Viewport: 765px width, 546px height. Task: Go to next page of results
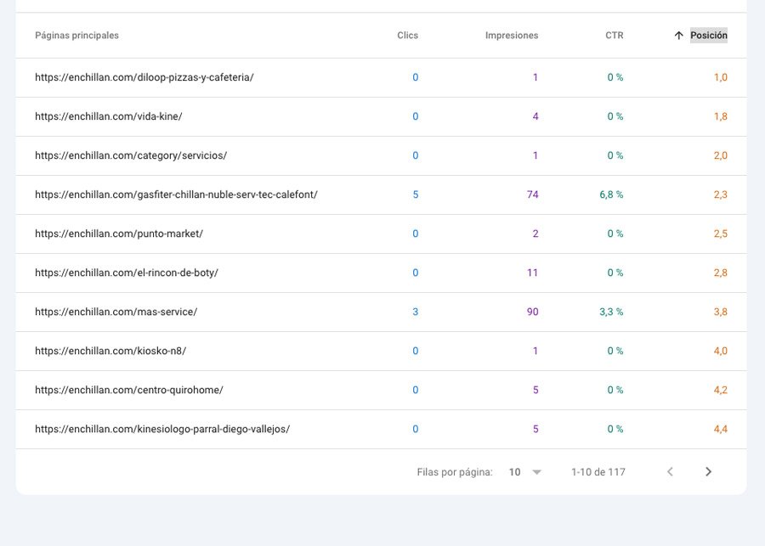tap(708, 472)
